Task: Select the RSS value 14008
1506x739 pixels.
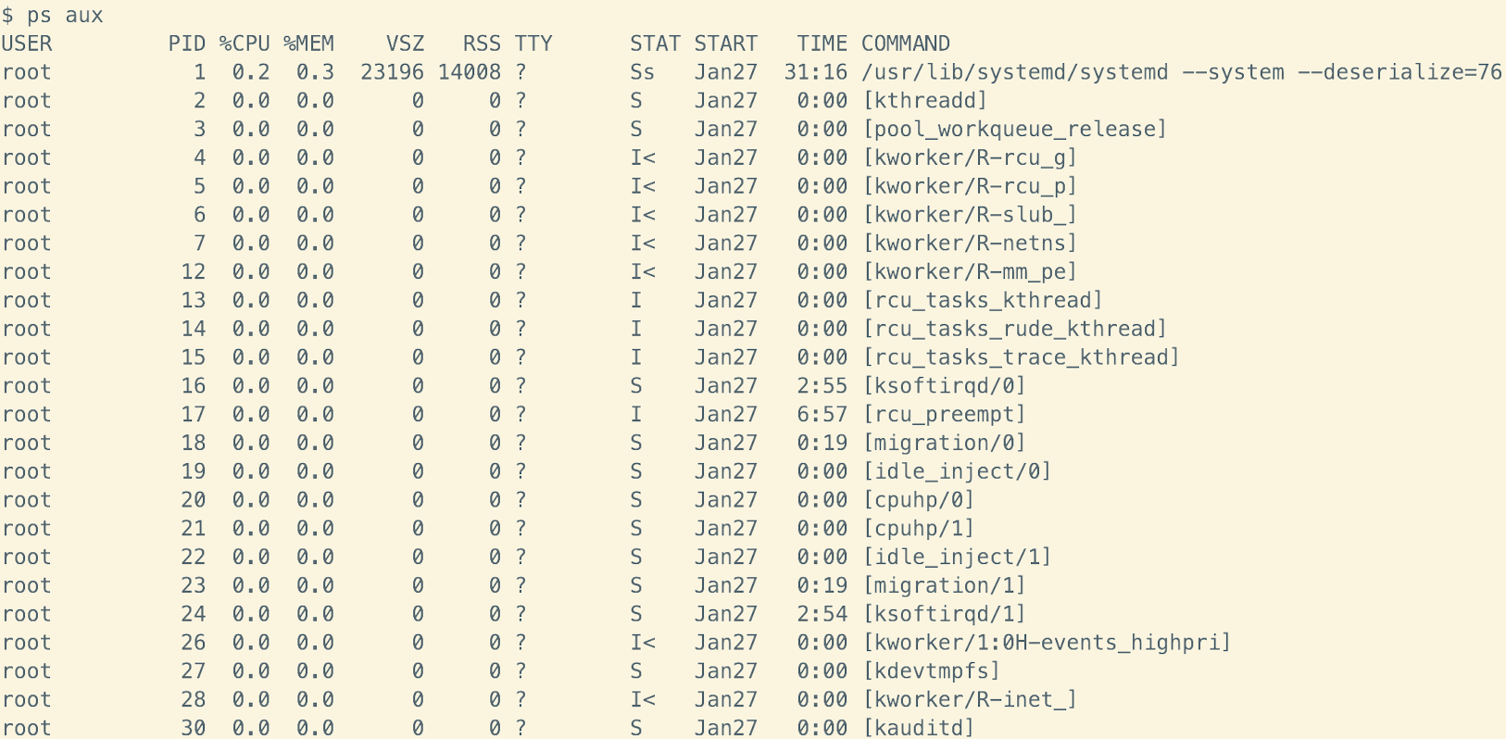Action: (x=469, y=72)
